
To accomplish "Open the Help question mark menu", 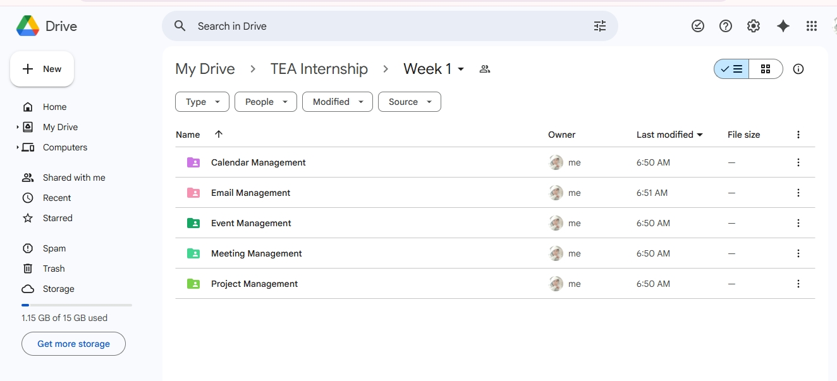I will (x=726, y=26).
